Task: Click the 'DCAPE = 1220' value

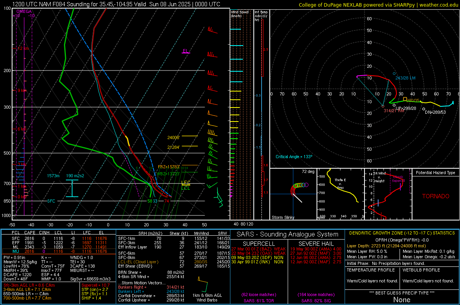Action: [x=17, y=275]
